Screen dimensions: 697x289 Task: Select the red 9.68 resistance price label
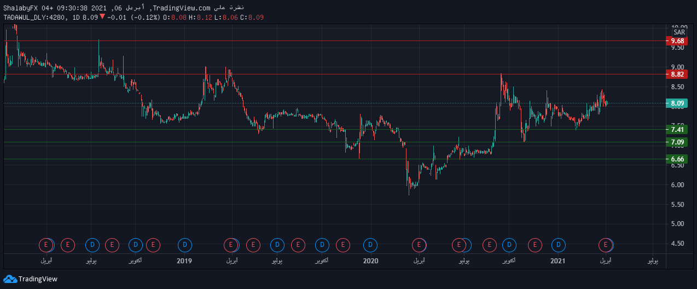tap(677, 41)
